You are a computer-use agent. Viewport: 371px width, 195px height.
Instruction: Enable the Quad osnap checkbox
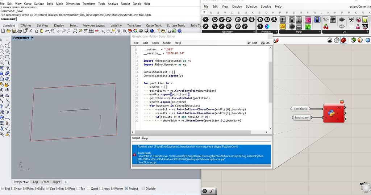[88, 188]
